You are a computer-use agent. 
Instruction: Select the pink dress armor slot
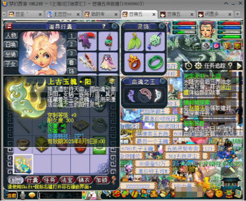pos(108,62)
